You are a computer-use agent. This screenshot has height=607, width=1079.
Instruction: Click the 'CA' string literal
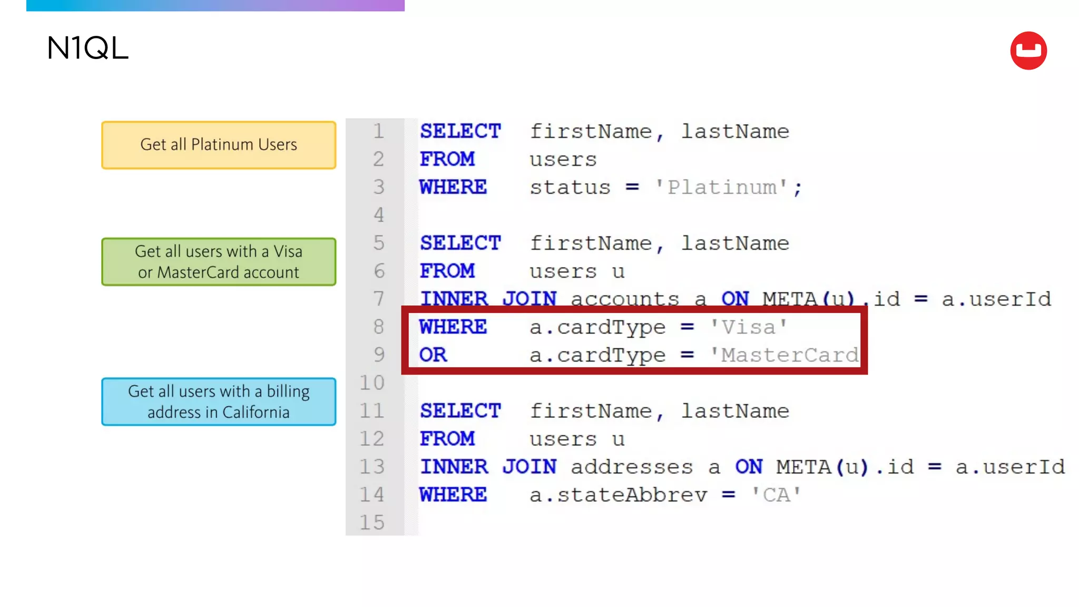776,495
